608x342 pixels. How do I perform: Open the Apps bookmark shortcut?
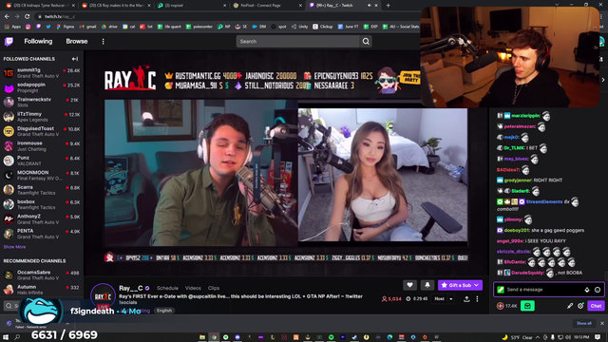[12, 27]
